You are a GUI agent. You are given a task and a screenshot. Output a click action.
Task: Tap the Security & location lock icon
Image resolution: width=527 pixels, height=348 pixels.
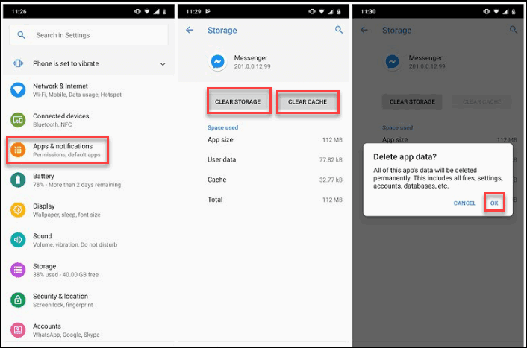[x=18, y=300]
